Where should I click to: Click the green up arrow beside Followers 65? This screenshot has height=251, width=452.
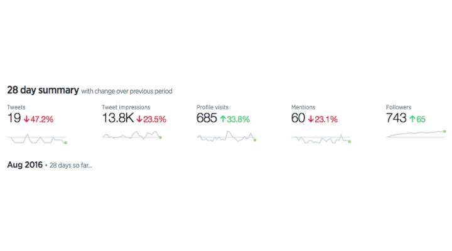click(x=412, y=119)
